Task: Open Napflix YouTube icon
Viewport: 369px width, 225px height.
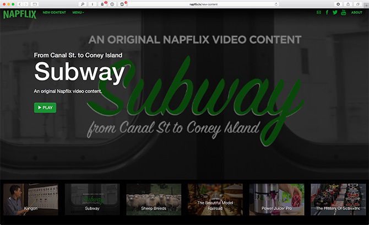Action: [343, 12]
